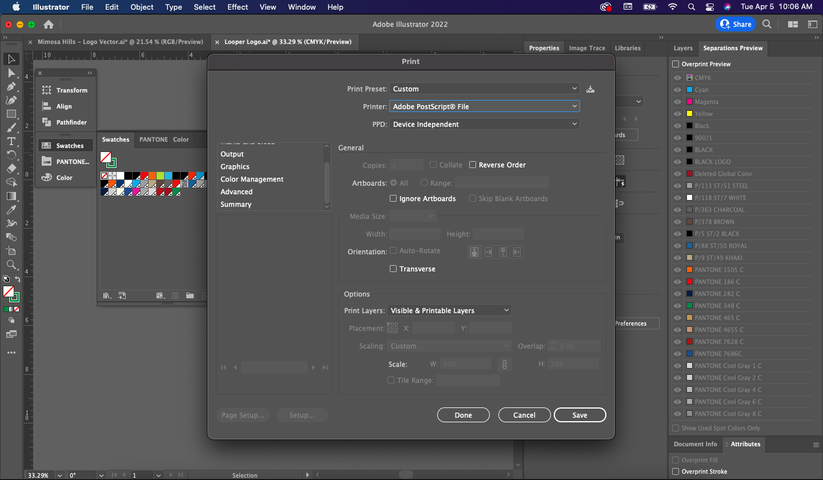Select the Selection tool in the toolbar
The width and height of the screenshot is (823, 480).
(11, 59)
